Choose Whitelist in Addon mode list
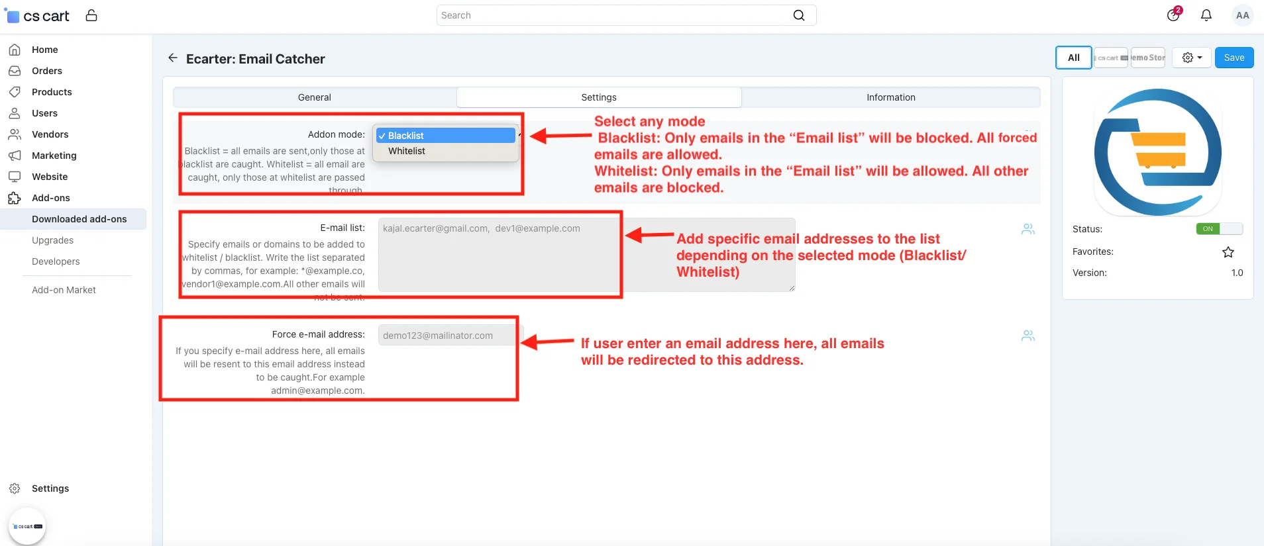This screenshot has height=546, width=1264. click(407, 151)
